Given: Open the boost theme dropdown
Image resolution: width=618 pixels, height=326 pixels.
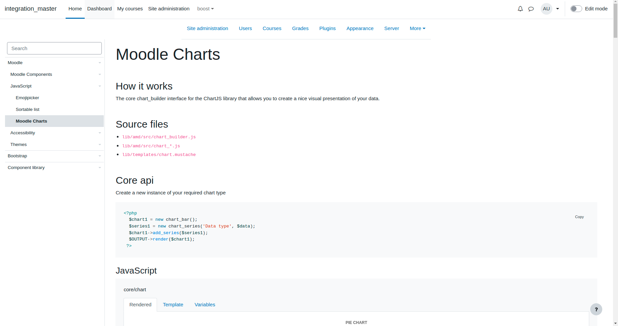Looking at the screenshot, I should (x=205, y=9).
